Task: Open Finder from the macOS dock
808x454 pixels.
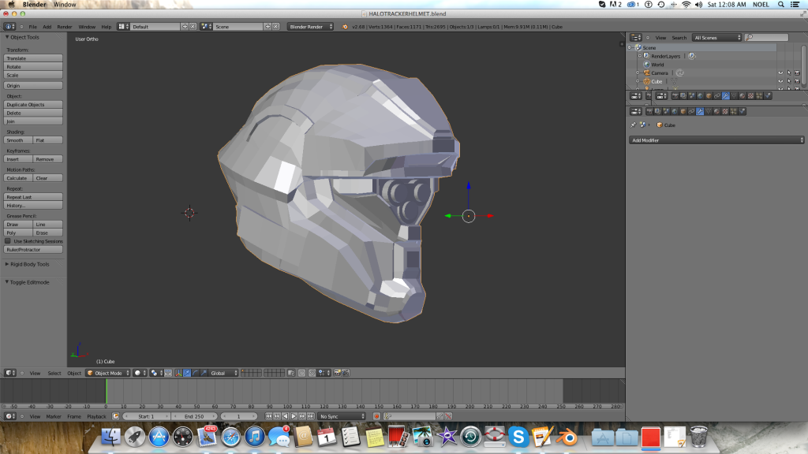Action: [110, 437]
